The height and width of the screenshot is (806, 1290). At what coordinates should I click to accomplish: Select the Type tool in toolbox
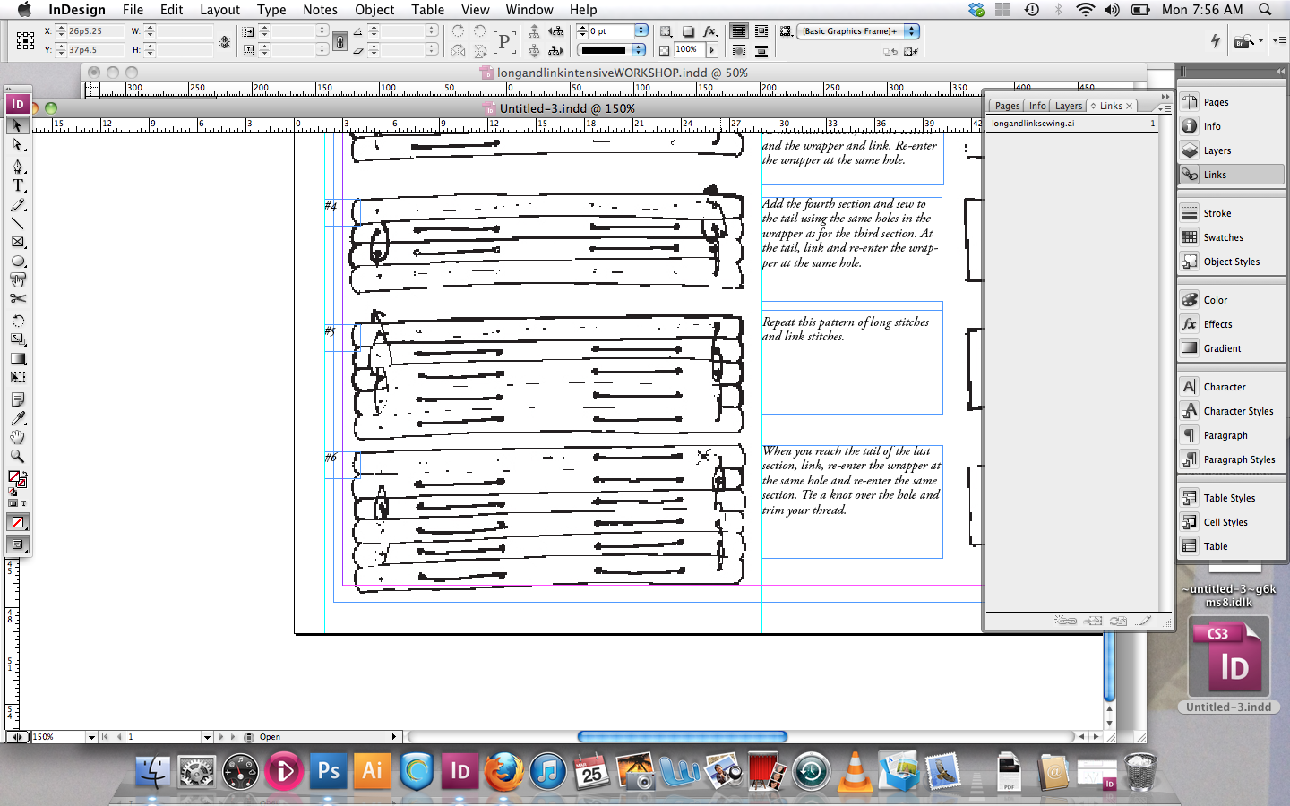tap(17, 185)
